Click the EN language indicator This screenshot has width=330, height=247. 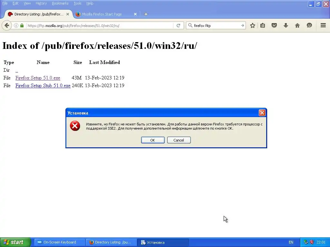291,242
